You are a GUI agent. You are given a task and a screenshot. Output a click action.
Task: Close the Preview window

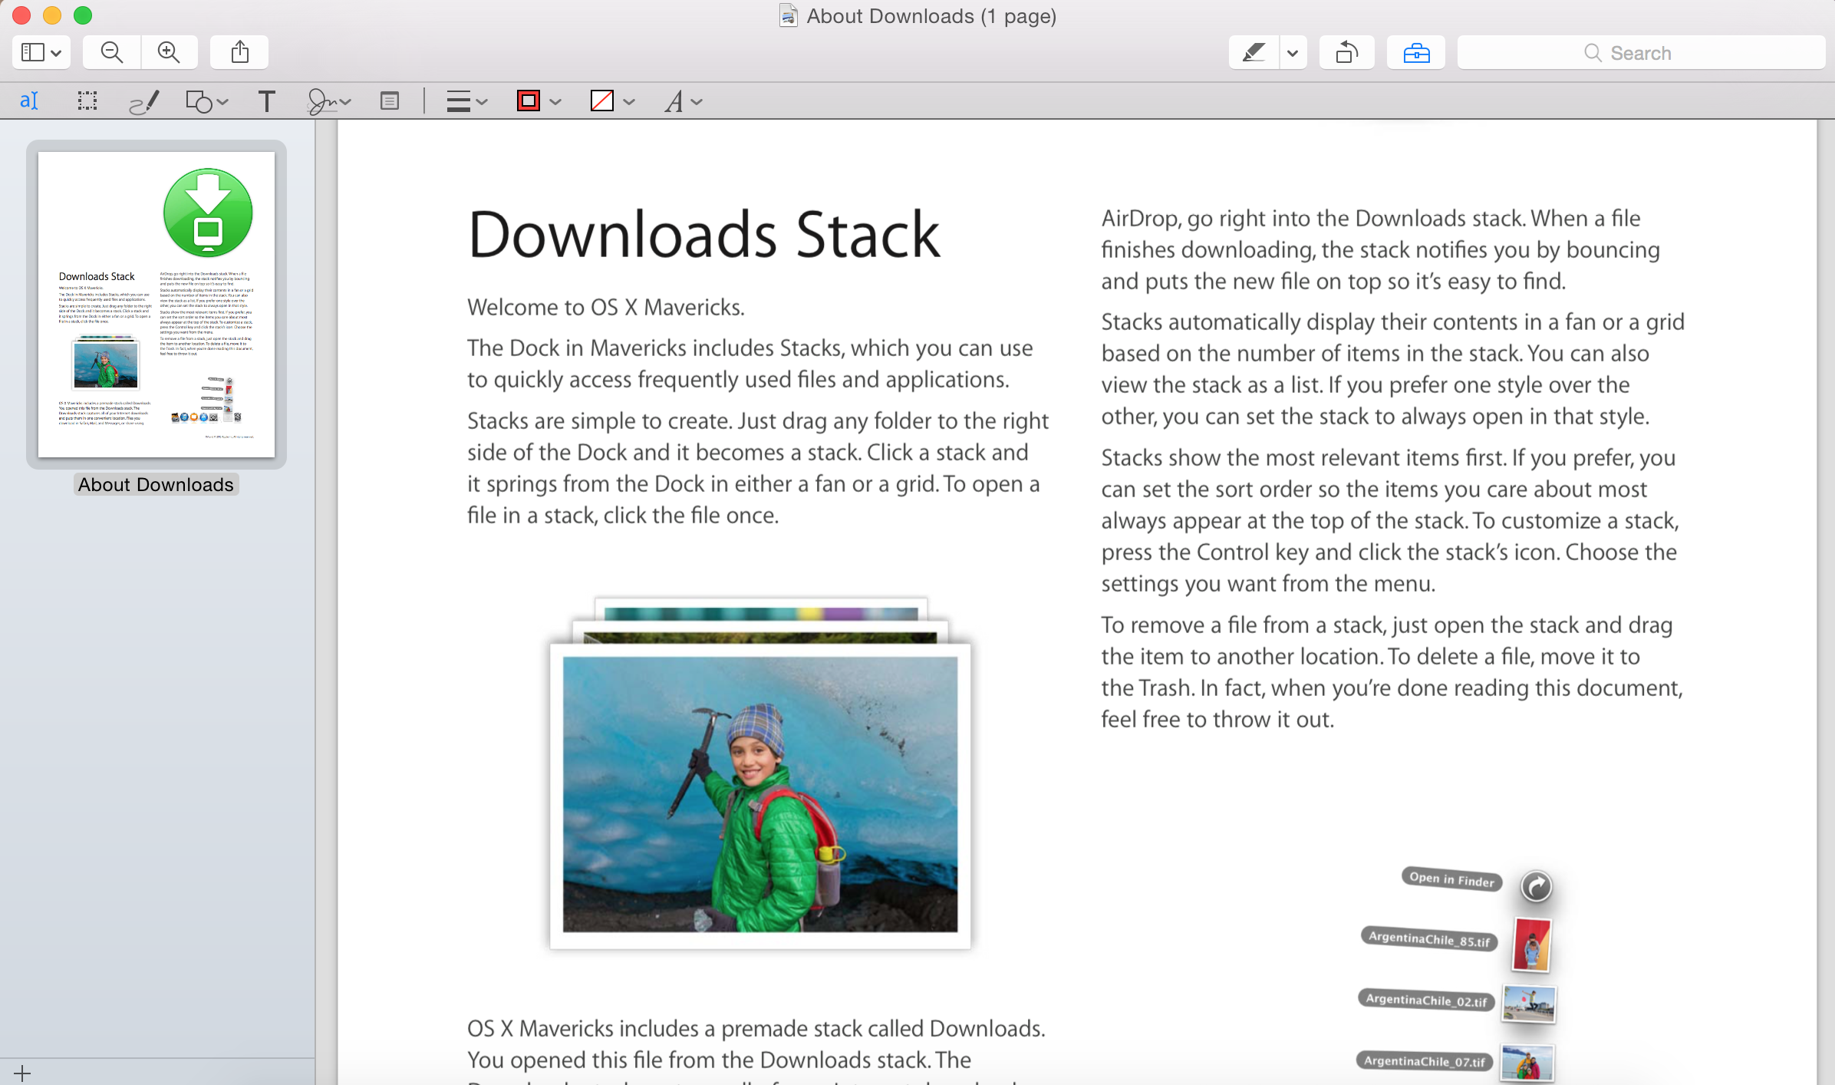tap(21, 15)
